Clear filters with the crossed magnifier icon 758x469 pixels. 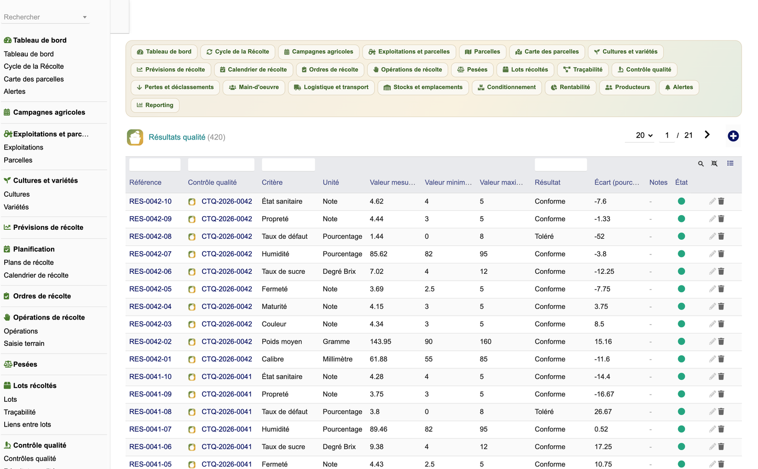coord(714,164)
